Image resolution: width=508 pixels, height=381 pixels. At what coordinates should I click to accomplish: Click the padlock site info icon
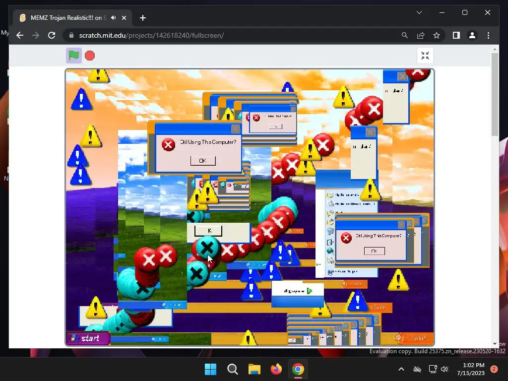coord(71,35)
